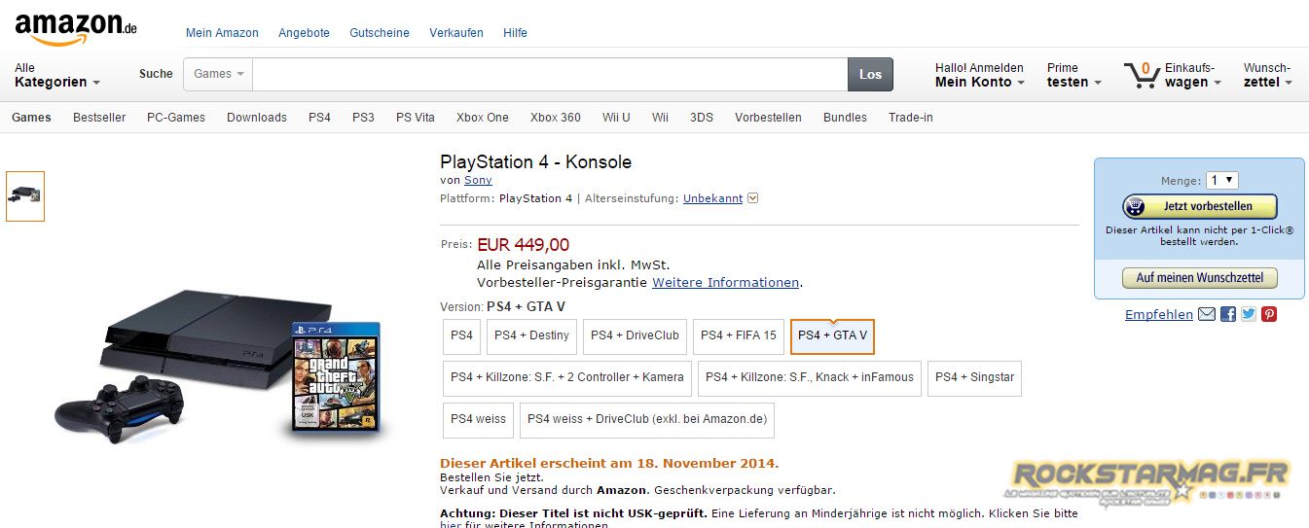Select the PS4 weiss version

click(478, 419)
